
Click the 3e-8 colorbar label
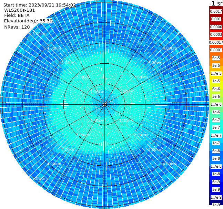point(216,158)
